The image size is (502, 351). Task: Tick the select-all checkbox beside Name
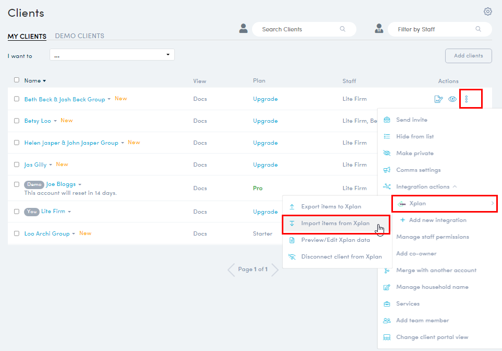(17, 80)
